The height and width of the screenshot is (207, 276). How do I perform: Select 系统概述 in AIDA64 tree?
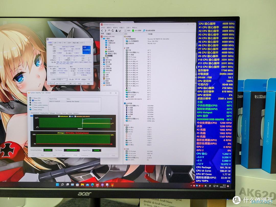[x=109, y=41]
